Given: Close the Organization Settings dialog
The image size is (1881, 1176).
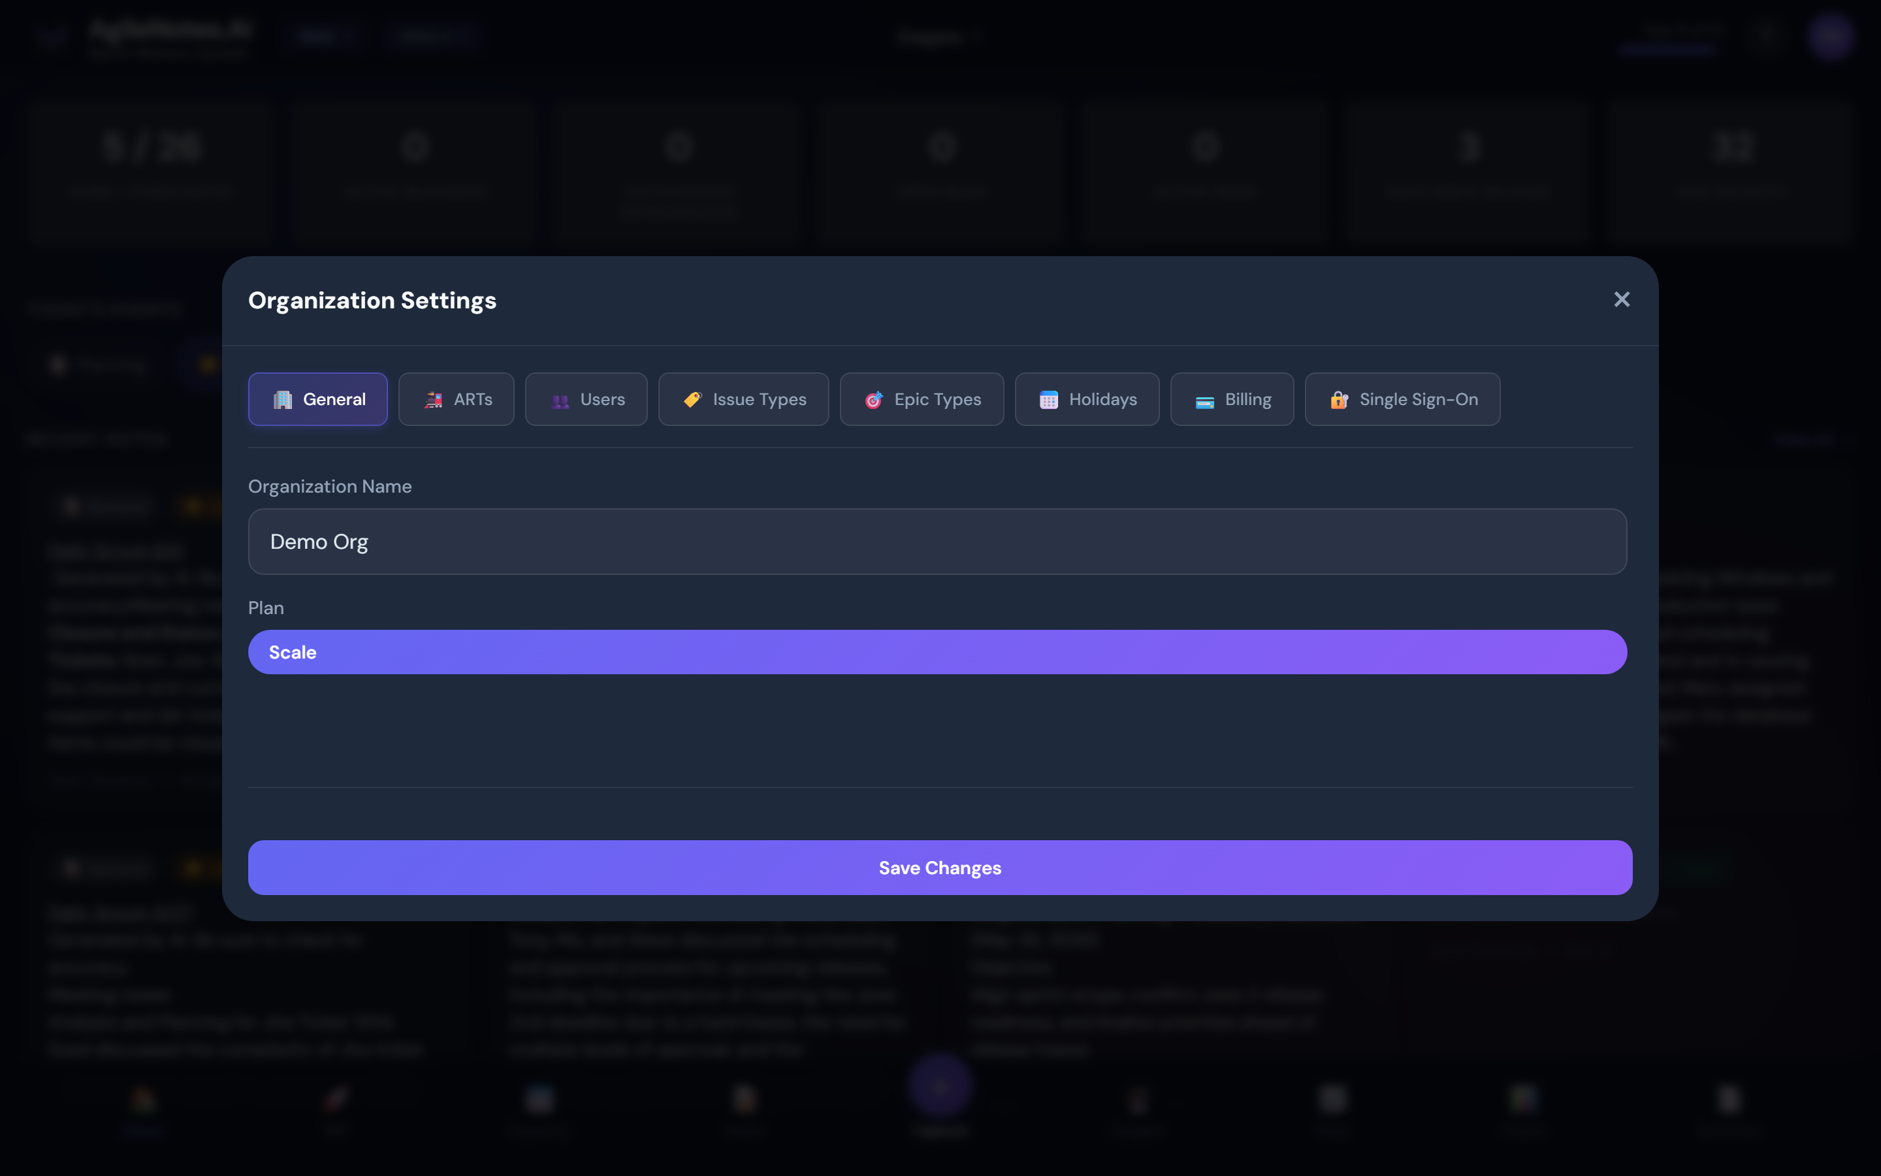Looking at the screenshot, I should 1622,299.
